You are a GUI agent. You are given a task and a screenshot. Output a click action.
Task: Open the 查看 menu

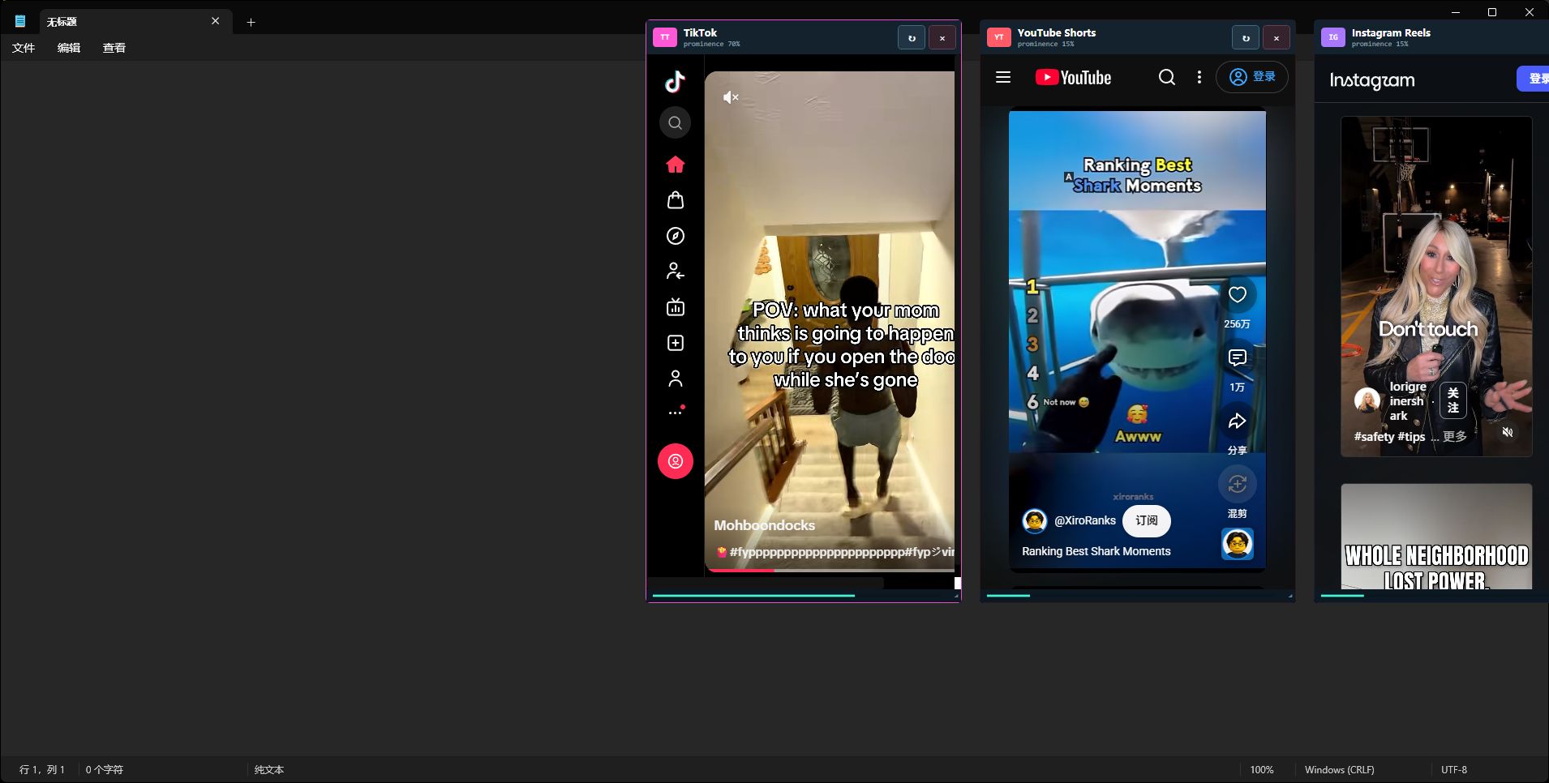(114, 48)
